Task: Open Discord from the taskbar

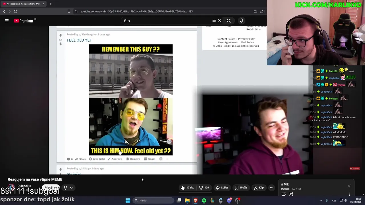Action: point(229,200)
